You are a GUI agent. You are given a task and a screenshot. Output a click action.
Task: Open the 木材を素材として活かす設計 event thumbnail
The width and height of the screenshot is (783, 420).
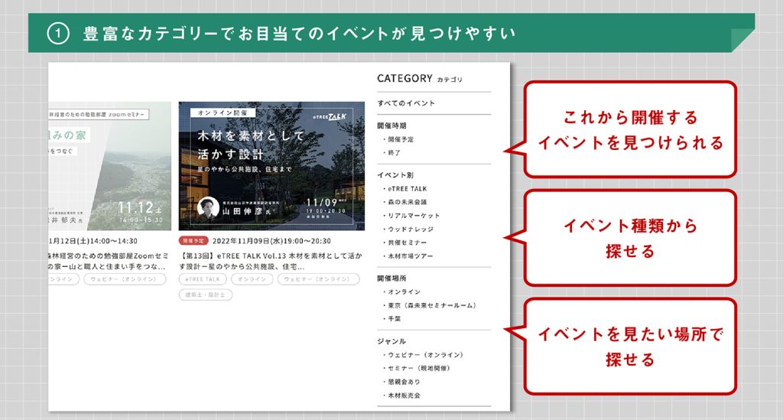(271, 166)
